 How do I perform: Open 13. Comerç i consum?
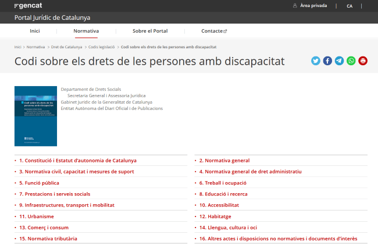click(44, 228)
